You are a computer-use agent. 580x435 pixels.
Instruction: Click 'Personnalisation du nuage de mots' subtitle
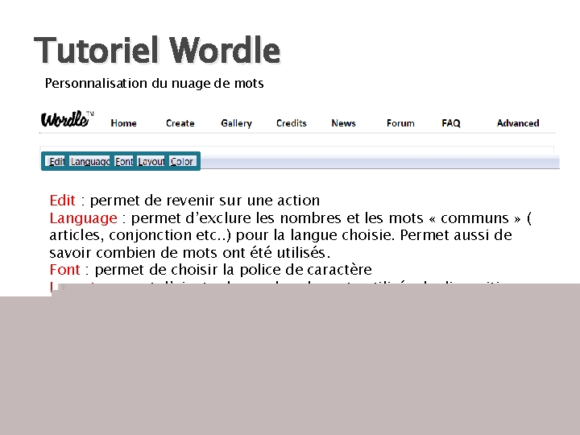click(154, 83)
